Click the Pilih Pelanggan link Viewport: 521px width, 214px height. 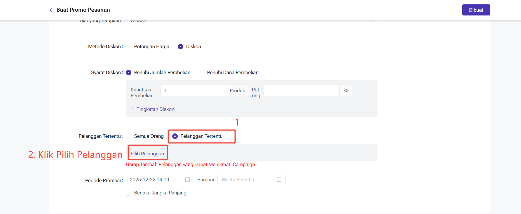click(147, 154)
